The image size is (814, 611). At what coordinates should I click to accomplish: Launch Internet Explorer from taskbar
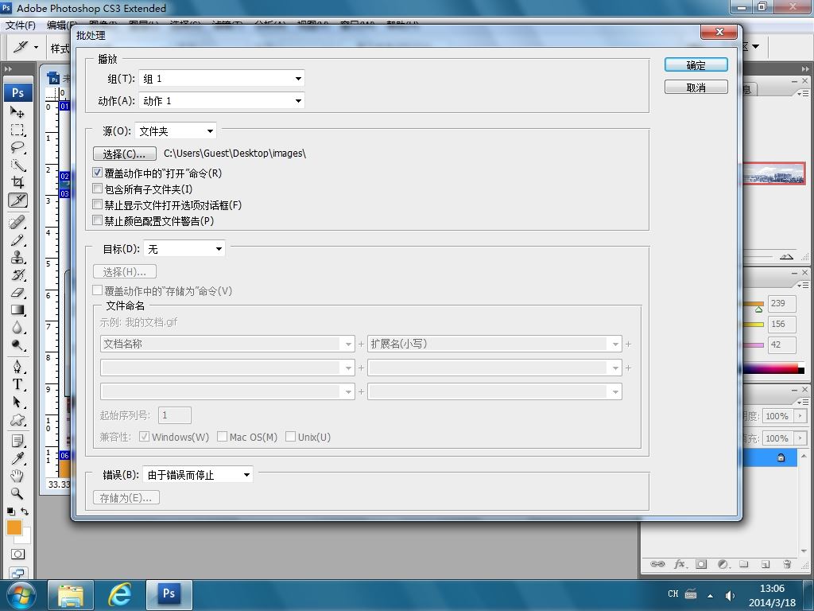(119, 595)
